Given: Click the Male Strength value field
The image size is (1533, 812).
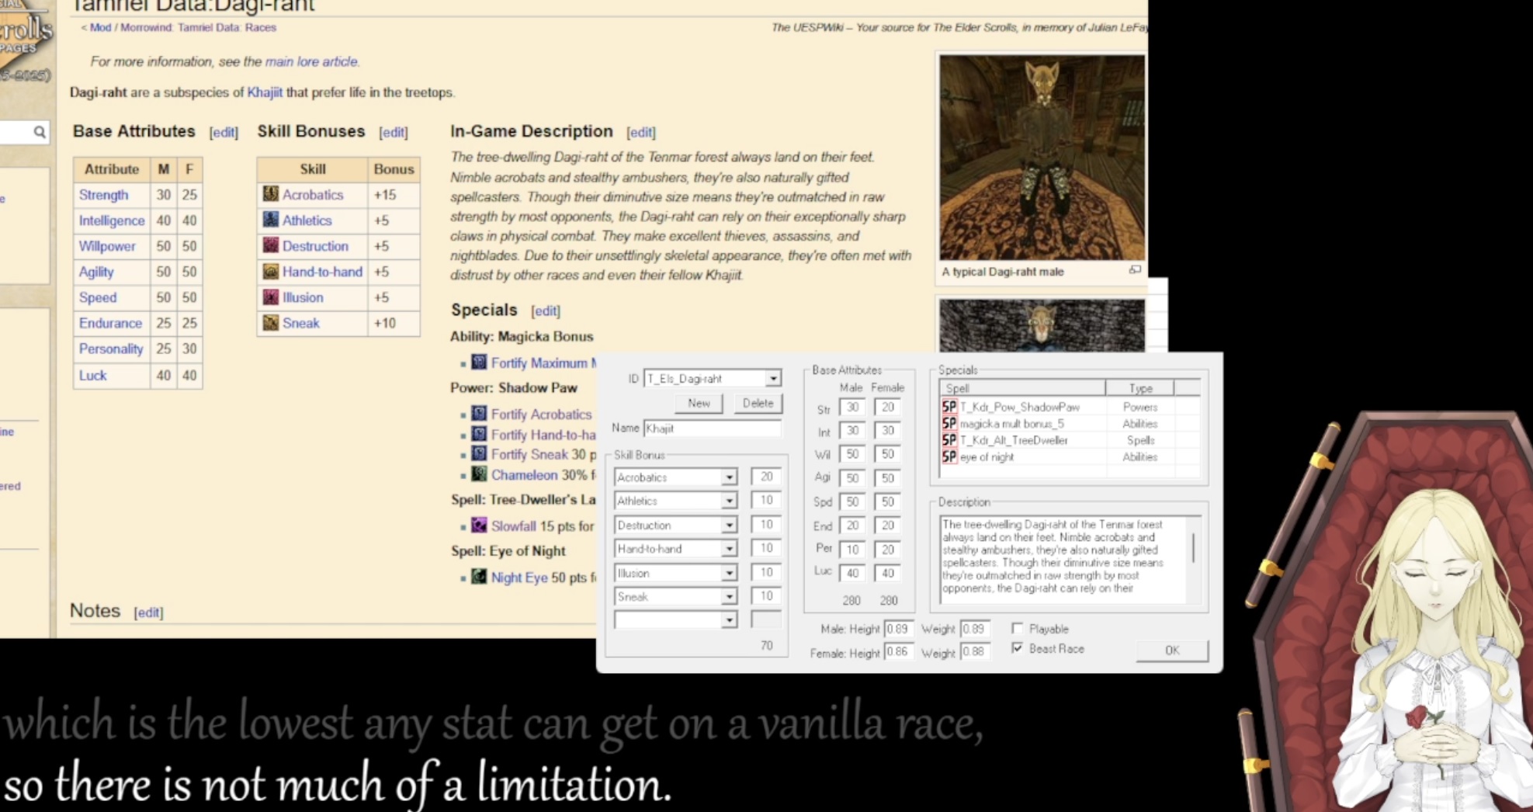Looking at the screenshot, I should pos(852,408).
